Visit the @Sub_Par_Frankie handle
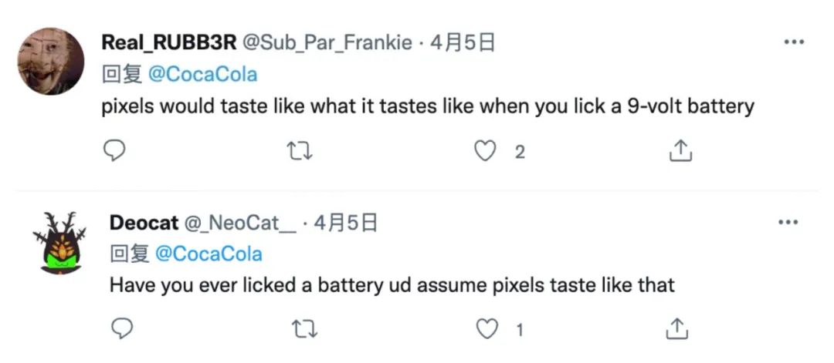This screenshot has height=363, width=834. pos(327,43)
